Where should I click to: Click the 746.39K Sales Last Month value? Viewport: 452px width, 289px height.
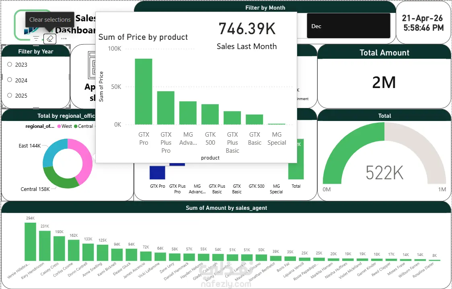coord(247,29)
